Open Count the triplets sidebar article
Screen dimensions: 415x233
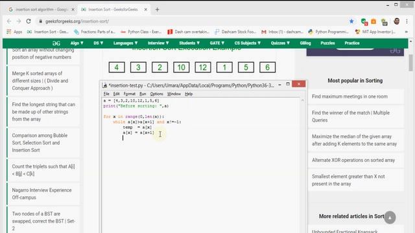43,170
